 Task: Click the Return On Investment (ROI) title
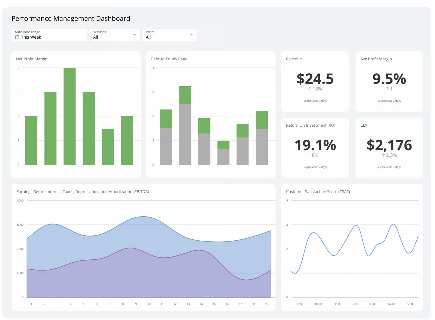[x=311, y=125]
